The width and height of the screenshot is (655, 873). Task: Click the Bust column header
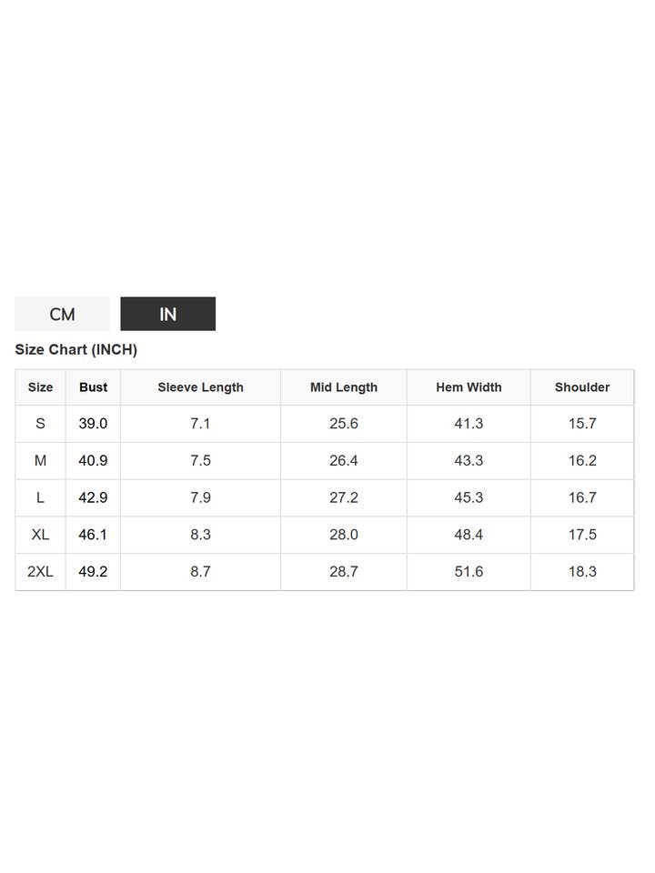(x=93, y=387)
